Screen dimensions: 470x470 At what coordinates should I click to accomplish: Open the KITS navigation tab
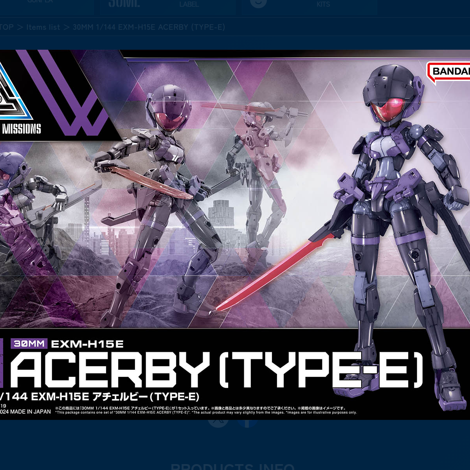point(323,5)
